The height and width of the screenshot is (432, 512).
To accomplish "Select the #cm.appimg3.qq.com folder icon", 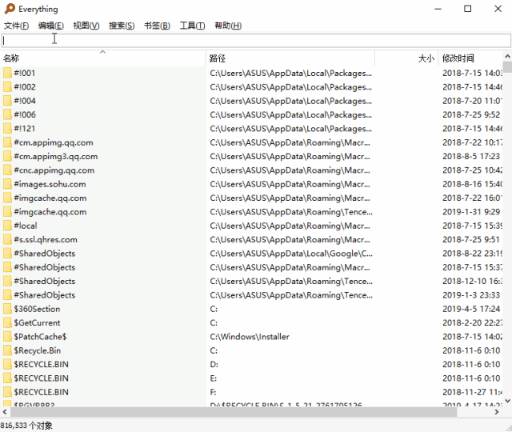I will coord(7,156).
